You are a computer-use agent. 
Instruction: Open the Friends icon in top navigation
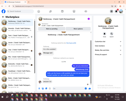point(50,11)
